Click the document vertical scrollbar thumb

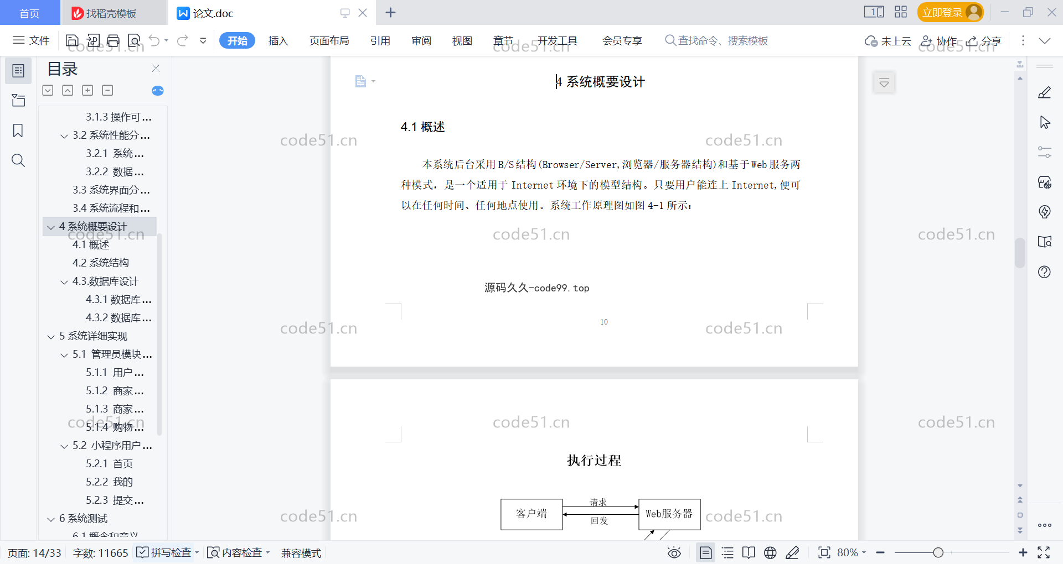1020,253
